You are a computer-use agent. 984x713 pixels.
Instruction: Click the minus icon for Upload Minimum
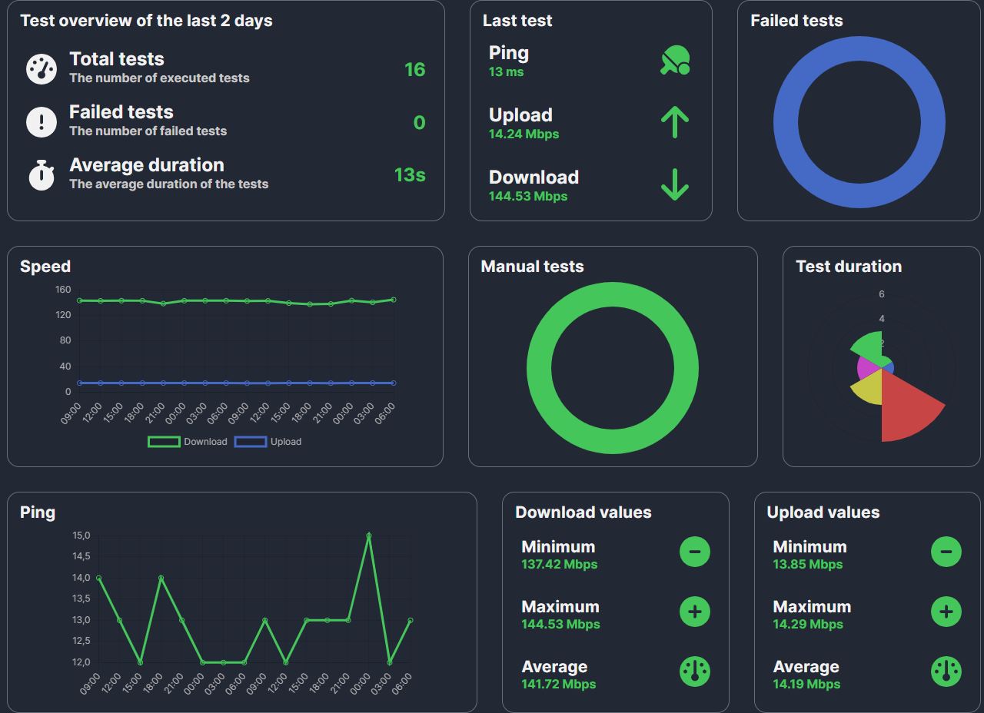[946, 552]
